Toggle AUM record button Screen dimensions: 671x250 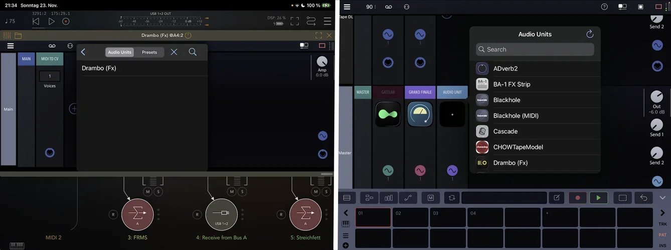click(x=66, y=21)
